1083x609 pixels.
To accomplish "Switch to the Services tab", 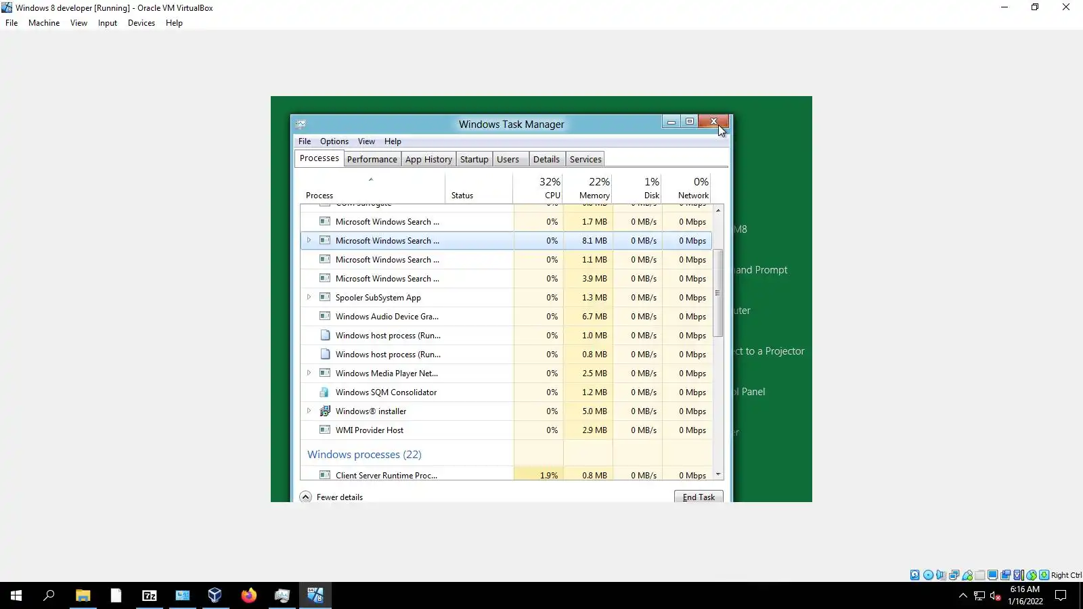I will 585,160.
